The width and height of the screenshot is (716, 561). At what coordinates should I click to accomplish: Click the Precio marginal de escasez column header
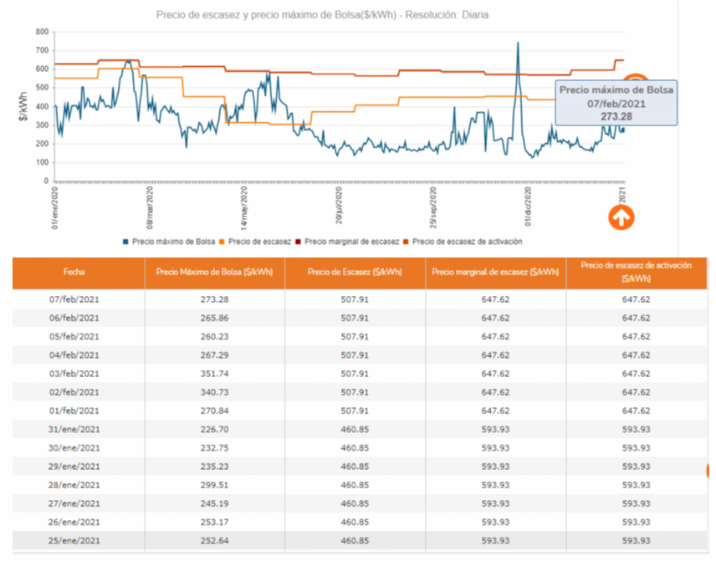pyautogui.click(x=495, y=273)
